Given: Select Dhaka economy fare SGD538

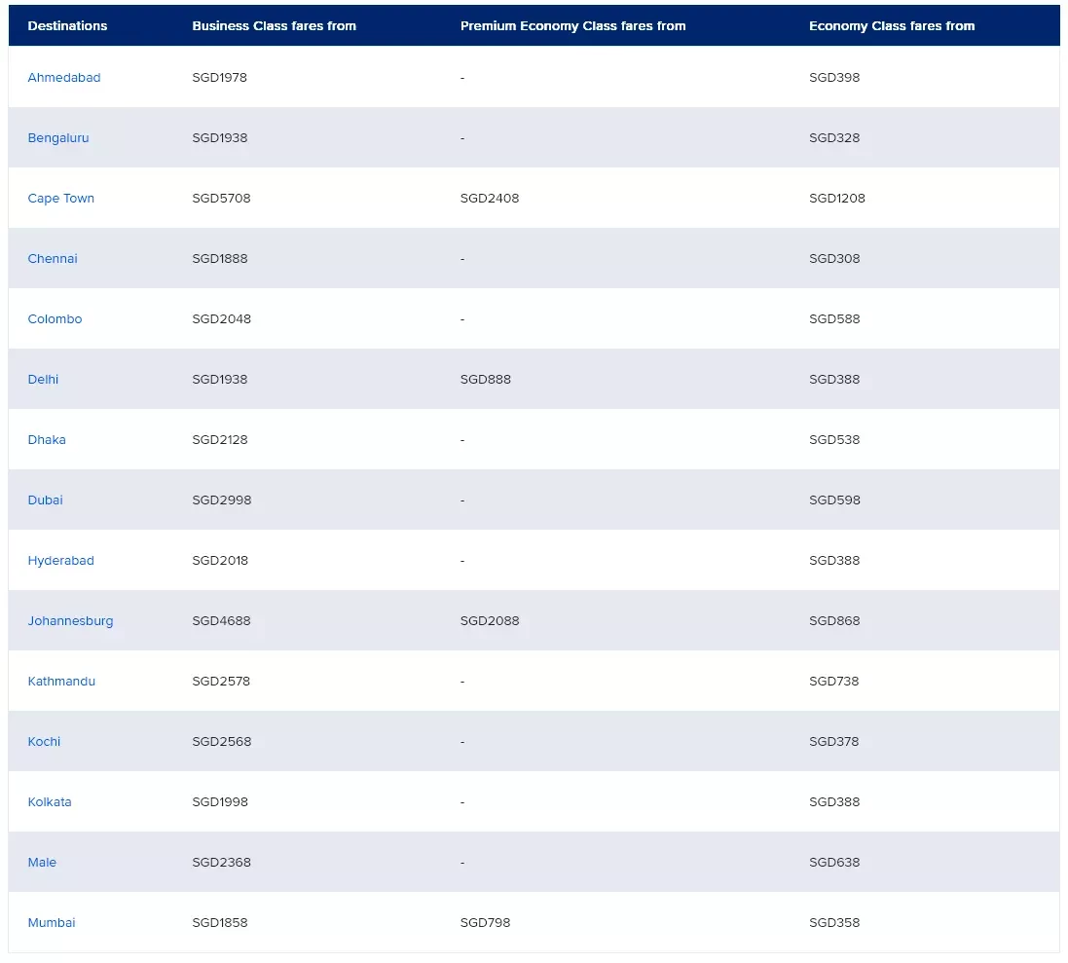Looking at the screenshot, I should 834,440.
